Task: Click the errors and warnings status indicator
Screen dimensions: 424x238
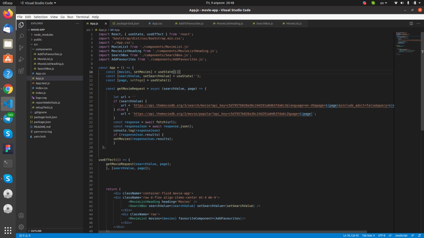Action: tap(25, 235)
